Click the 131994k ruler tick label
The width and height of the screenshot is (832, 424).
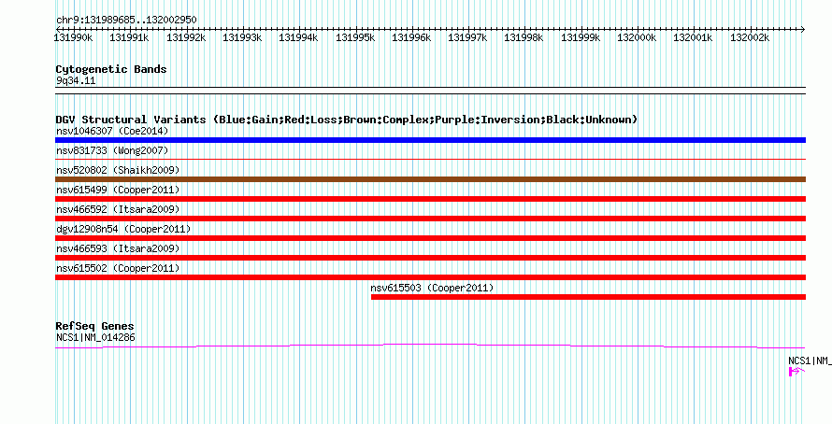(298, 38)
